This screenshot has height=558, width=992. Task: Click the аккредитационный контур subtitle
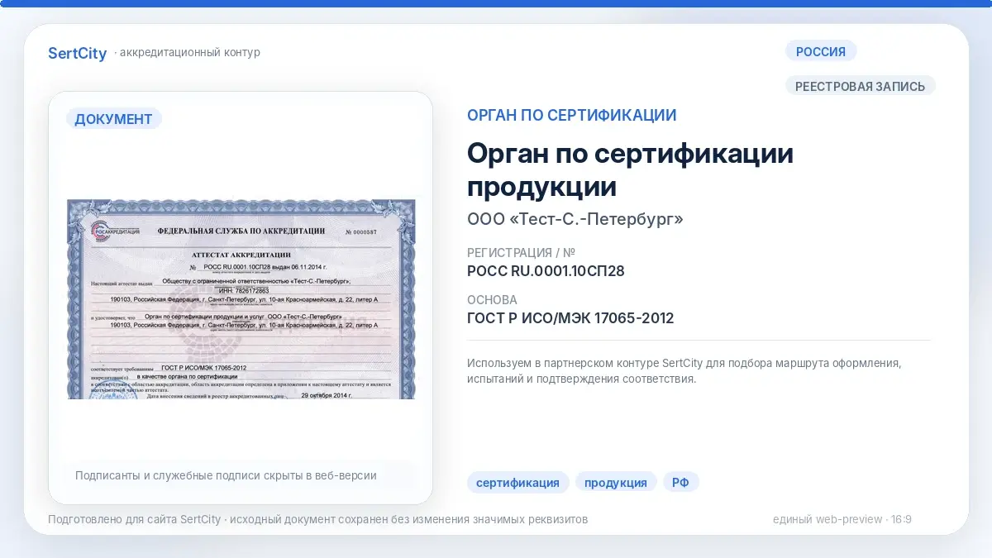coord(189,53)
